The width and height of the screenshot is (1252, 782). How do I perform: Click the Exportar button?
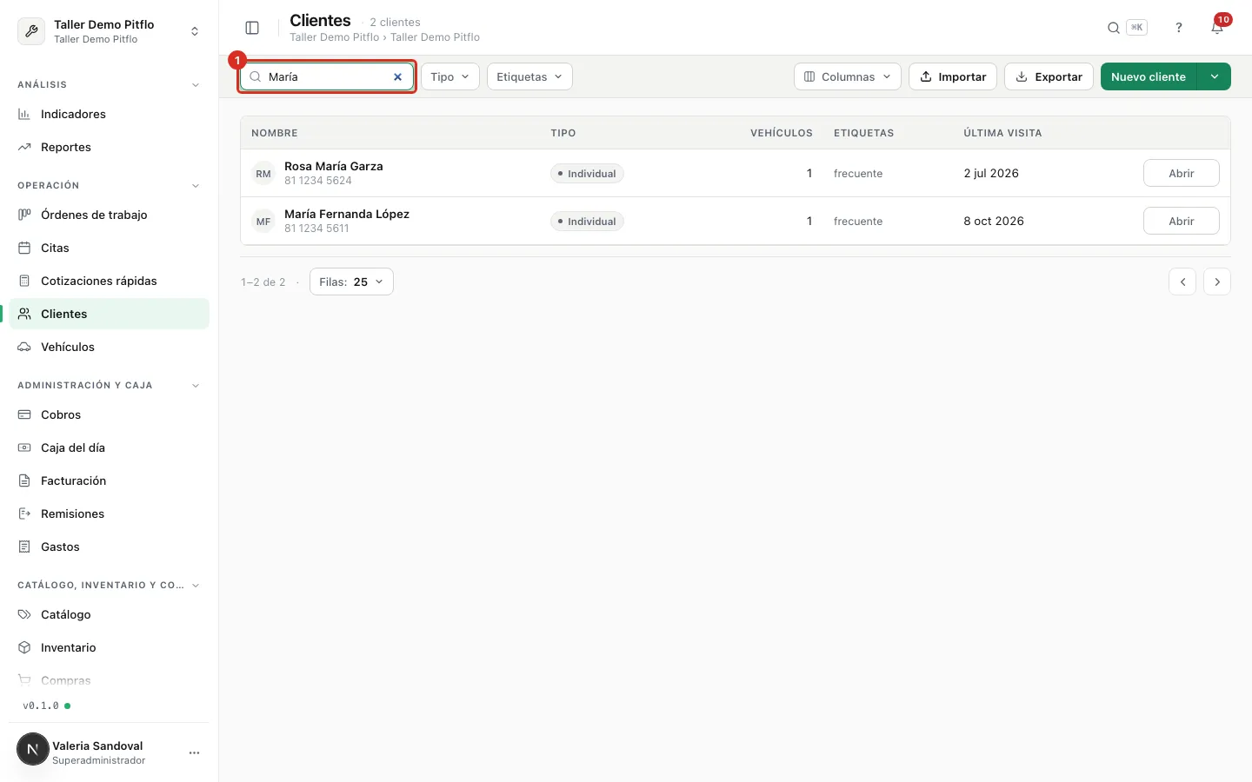[x=1049, y=76]
